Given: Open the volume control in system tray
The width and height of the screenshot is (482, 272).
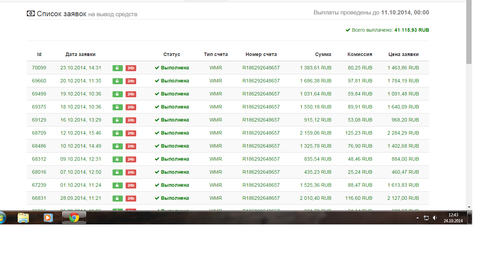Looking at the screenshot, I should (435, 218).
